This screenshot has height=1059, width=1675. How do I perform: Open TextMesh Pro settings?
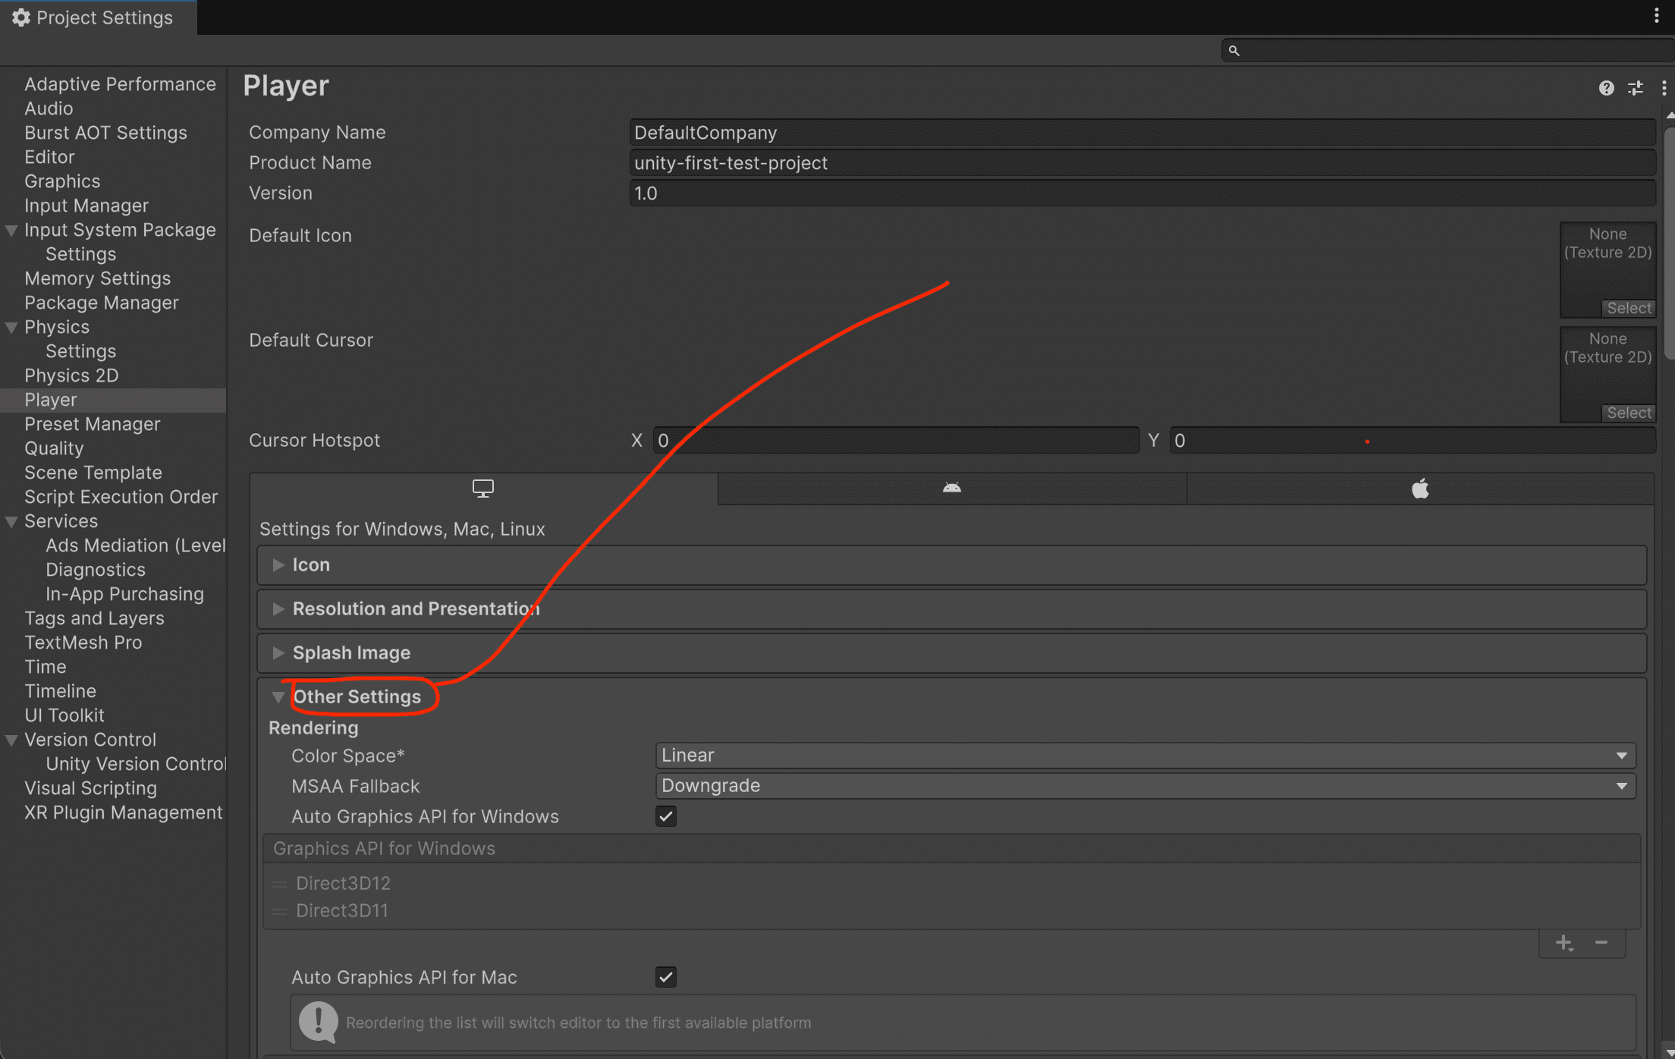(x=83, y=643)
